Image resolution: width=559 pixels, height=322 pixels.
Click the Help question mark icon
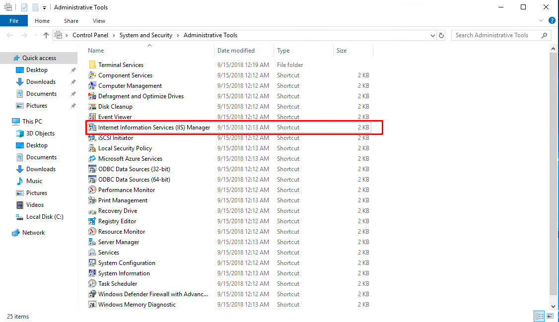552,21
